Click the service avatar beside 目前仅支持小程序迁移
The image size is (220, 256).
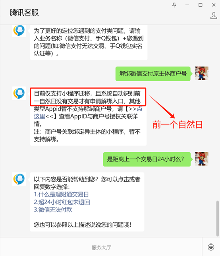tap(19, 93)
